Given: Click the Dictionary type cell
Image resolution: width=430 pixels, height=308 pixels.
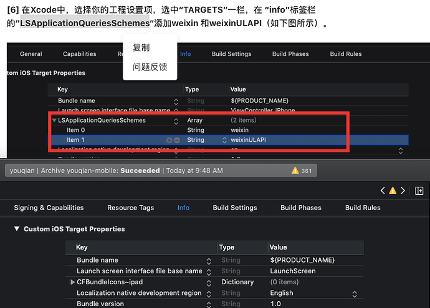Looking at the screenshot, I should [237, 282].
